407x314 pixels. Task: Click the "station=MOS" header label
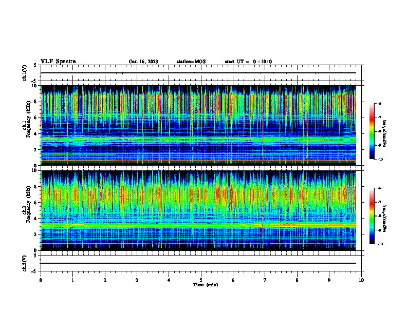pos(191,62)
